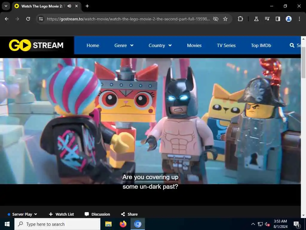
Task: Open the Chrome three-dot menu
Action: click(299, 19)
